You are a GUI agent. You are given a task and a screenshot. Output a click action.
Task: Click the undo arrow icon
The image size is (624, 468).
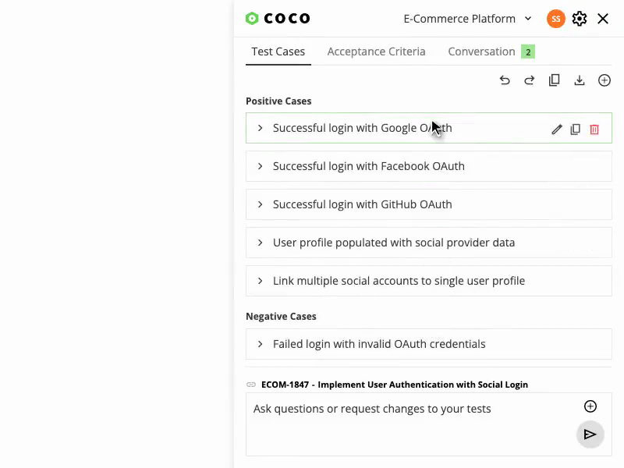click(x=505, y=80)
